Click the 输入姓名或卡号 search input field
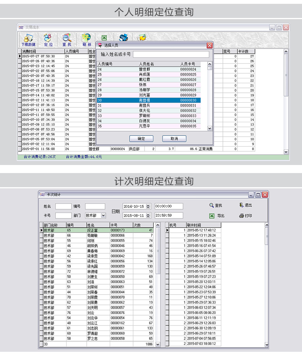This screenshot has width=302, height=356. 171,54
